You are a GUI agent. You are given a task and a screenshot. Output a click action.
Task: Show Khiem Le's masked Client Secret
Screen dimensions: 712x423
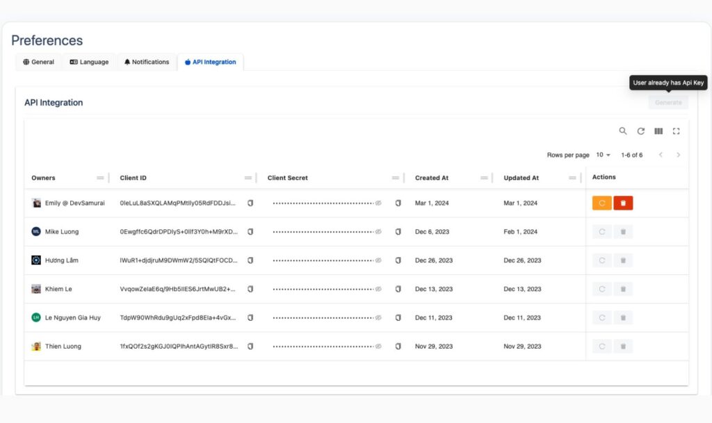pyautogui.click(x=378, y=288)
